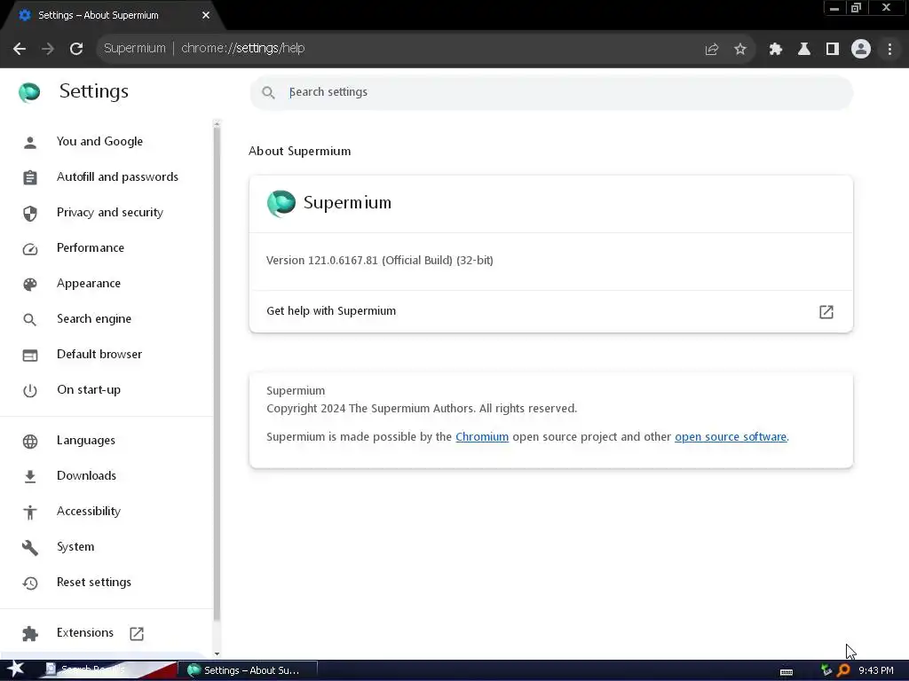Image resolution: width=909 pixels, height=681 pixels.
Task: Click the sidebar scrollbar thumb
Action: [217, 374]
